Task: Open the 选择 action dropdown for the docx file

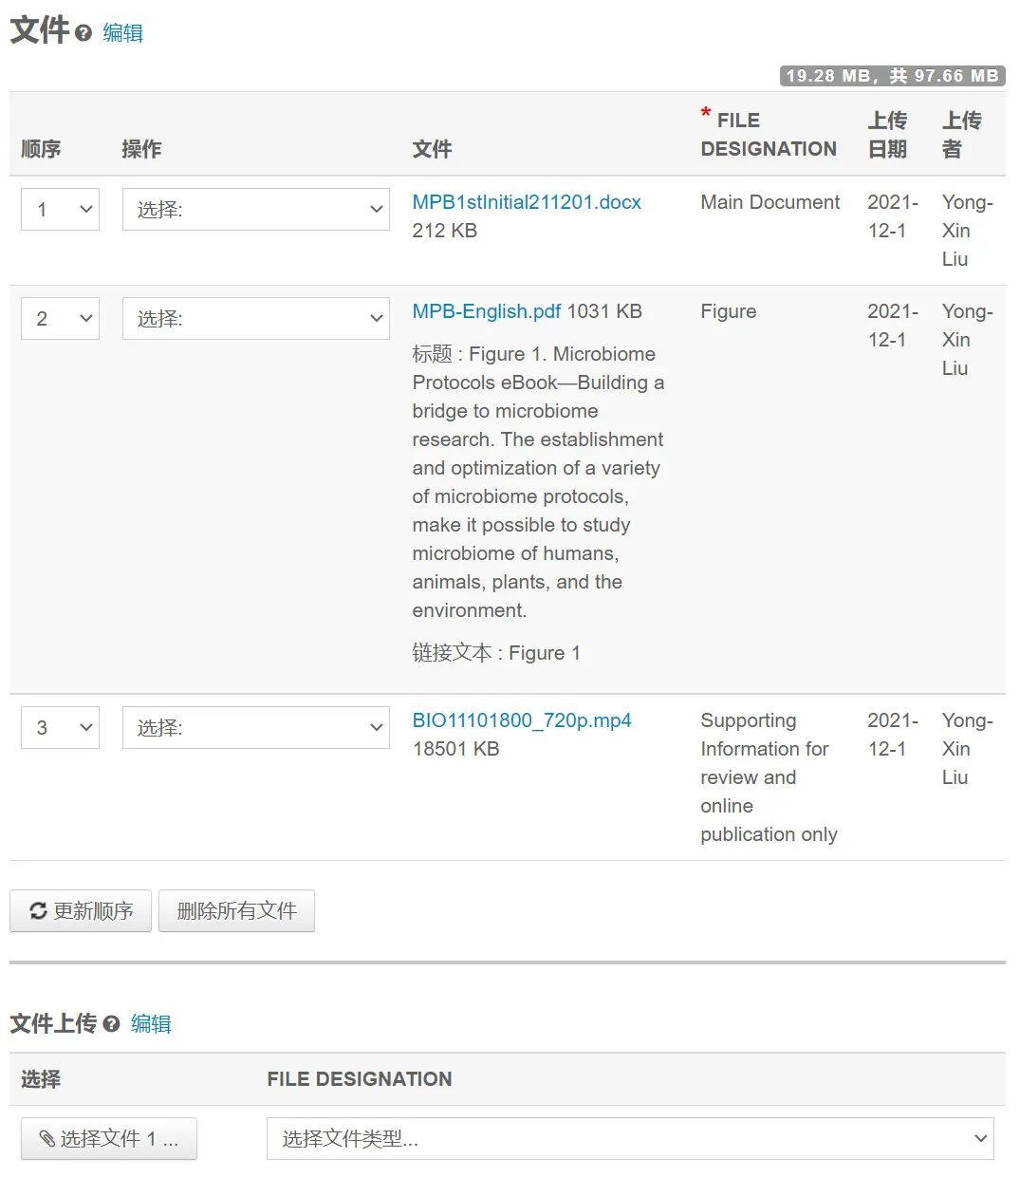Action: click(x=255, y=209)
